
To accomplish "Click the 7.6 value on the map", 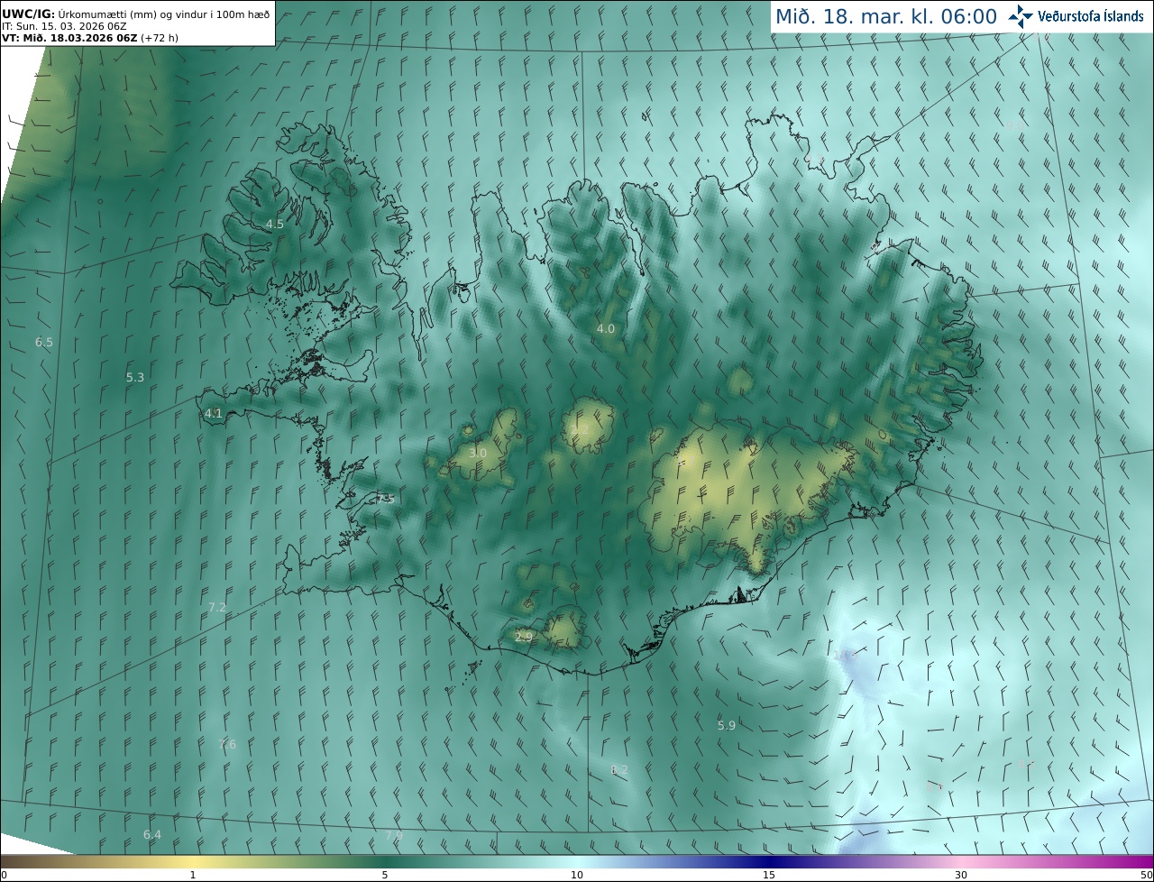I will pos(227,744).
